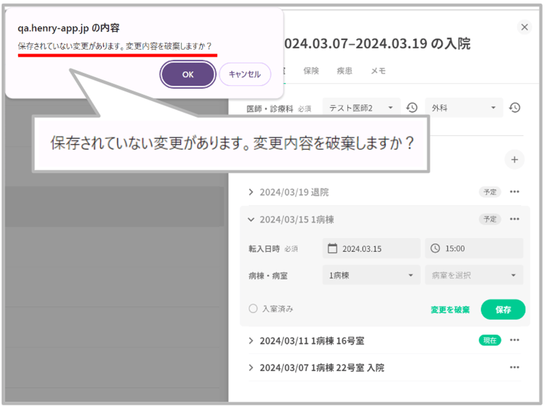The image size is (545, 407).
Task: Open more options for 2024/03/07 入院
Action: 514,367
